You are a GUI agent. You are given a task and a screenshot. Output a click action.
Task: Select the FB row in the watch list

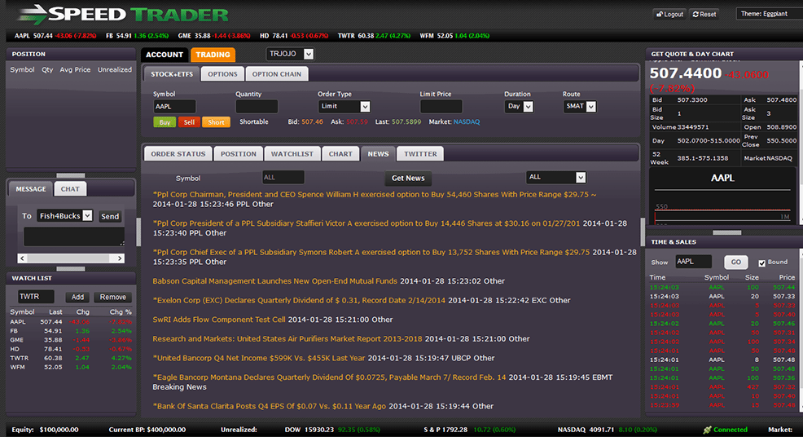[x=71, y=331]
